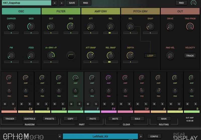Image resolution: width=201 pixels, height=140 pixels.
Task: Open the Leftfield_Kit selector field
Action: click(x=100, y=136)
